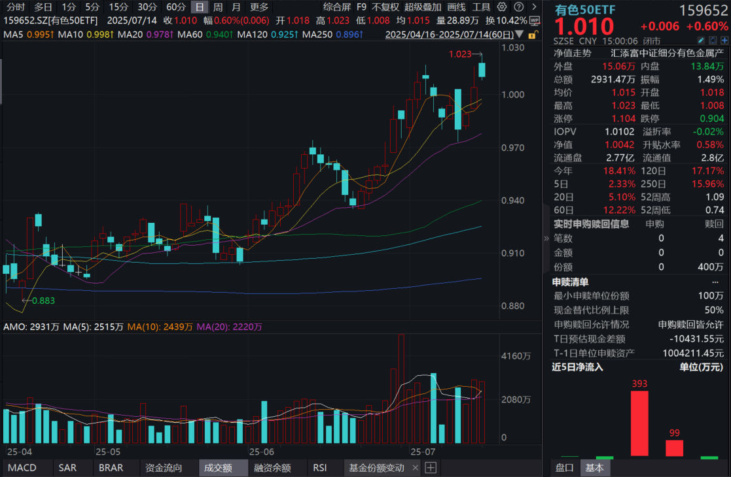This screenshot has width=731, height=477.
Task: Click the » arrow on the right panel edge
Action: [x=545, y=238]
